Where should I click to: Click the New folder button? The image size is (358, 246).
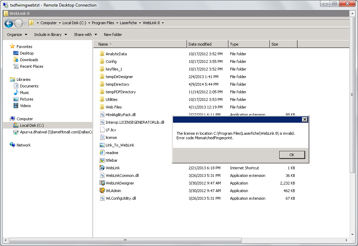[113, 35]
